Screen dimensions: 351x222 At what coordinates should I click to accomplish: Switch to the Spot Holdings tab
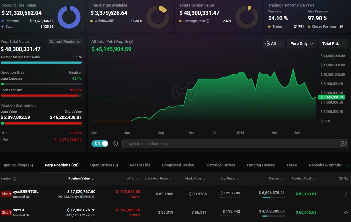(18, 165)
